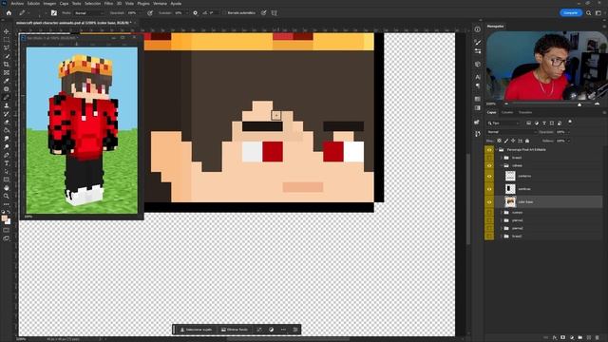Select the Eraser tool
The width and height of the screenshot is (608, 342).
point(7,122)
